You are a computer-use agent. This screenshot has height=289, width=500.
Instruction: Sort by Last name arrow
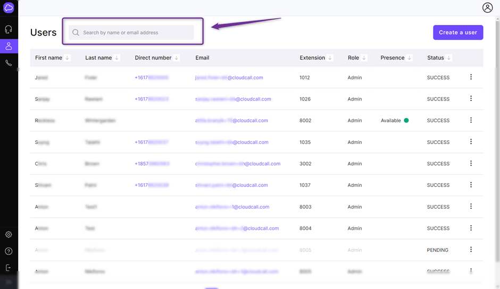click(116, 58)
